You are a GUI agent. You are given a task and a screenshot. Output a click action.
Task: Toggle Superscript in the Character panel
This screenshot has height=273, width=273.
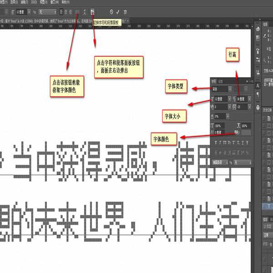click(234, 143)
